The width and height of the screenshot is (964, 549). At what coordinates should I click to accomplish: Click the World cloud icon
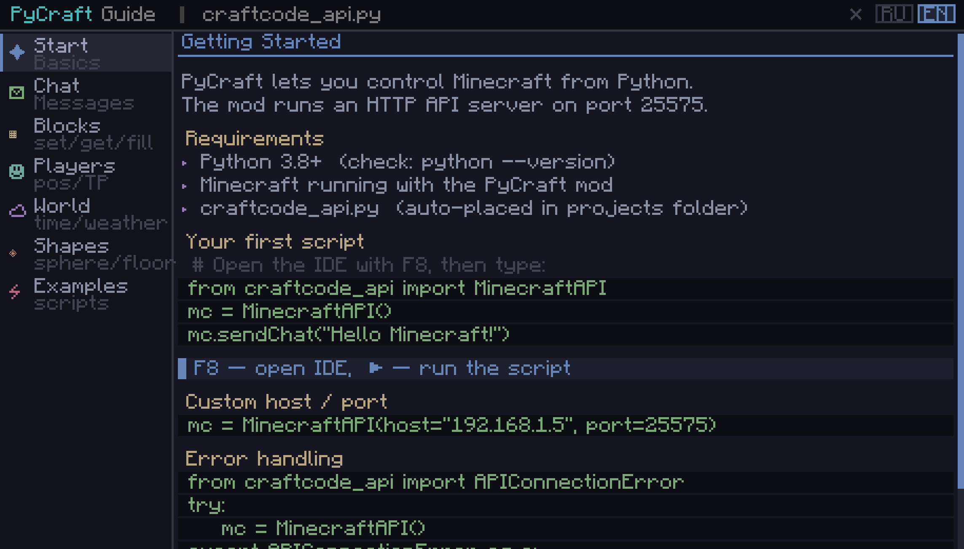click(18, 211)
